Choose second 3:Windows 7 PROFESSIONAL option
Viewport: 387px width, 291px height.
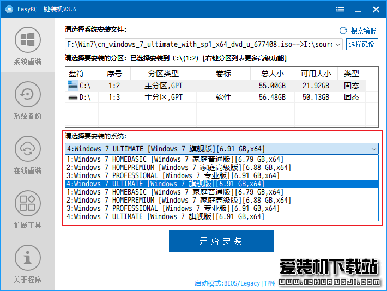pos(222,208)
